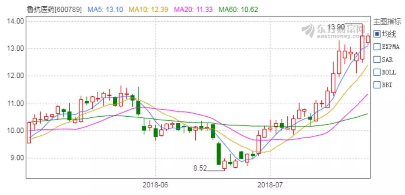The image size is (405, 195).
Task: Click the 主图指标 panel heading
Action: click(x=387, y=22)
